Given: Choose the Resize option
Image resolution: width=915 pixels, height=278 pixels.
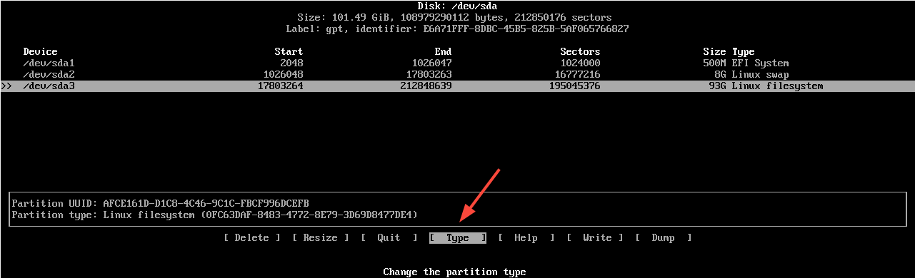Looking at the screenshot, I should pyautogui.click(x=320, y=238).
